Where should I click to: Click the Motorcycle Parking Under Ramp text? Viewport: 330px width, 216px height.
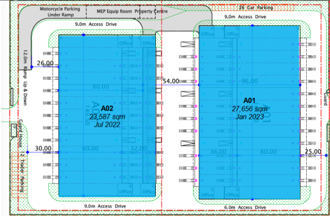60,12
